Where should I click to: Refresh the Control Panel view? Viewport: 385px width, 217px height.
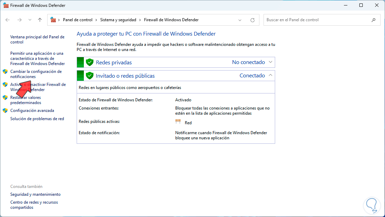click(x=253, y=20)
